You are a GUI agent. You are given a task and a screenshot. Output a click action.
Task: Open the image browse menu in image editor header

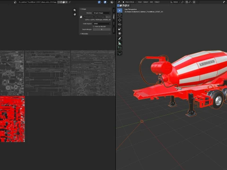(x=15, y=2)
